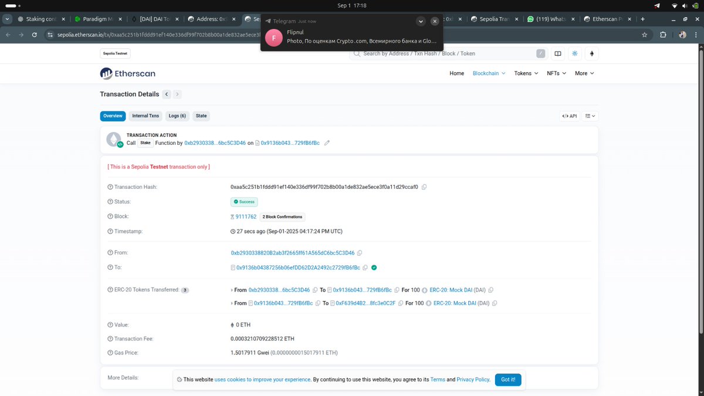Open the list options dropdown beside API

pos(590,116)
